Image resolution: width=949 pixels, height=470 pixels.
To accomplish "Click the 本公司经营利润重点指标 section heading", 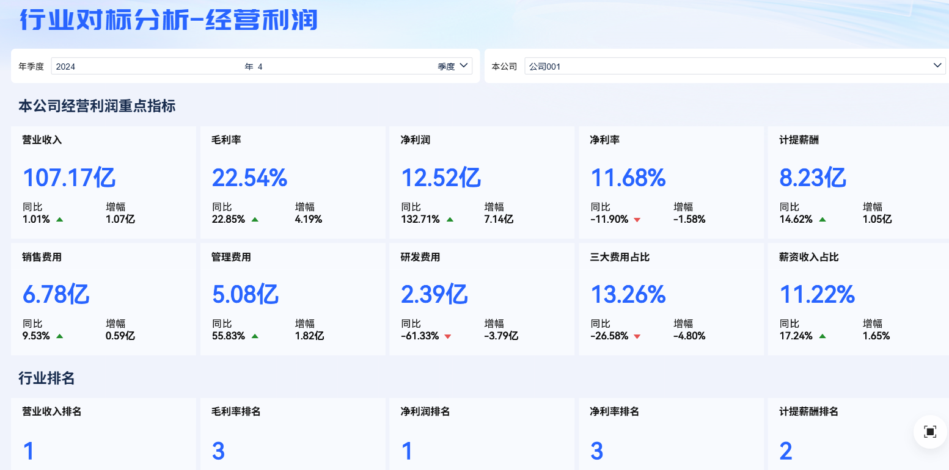I will pyautogui.click(x=97, y=106).
